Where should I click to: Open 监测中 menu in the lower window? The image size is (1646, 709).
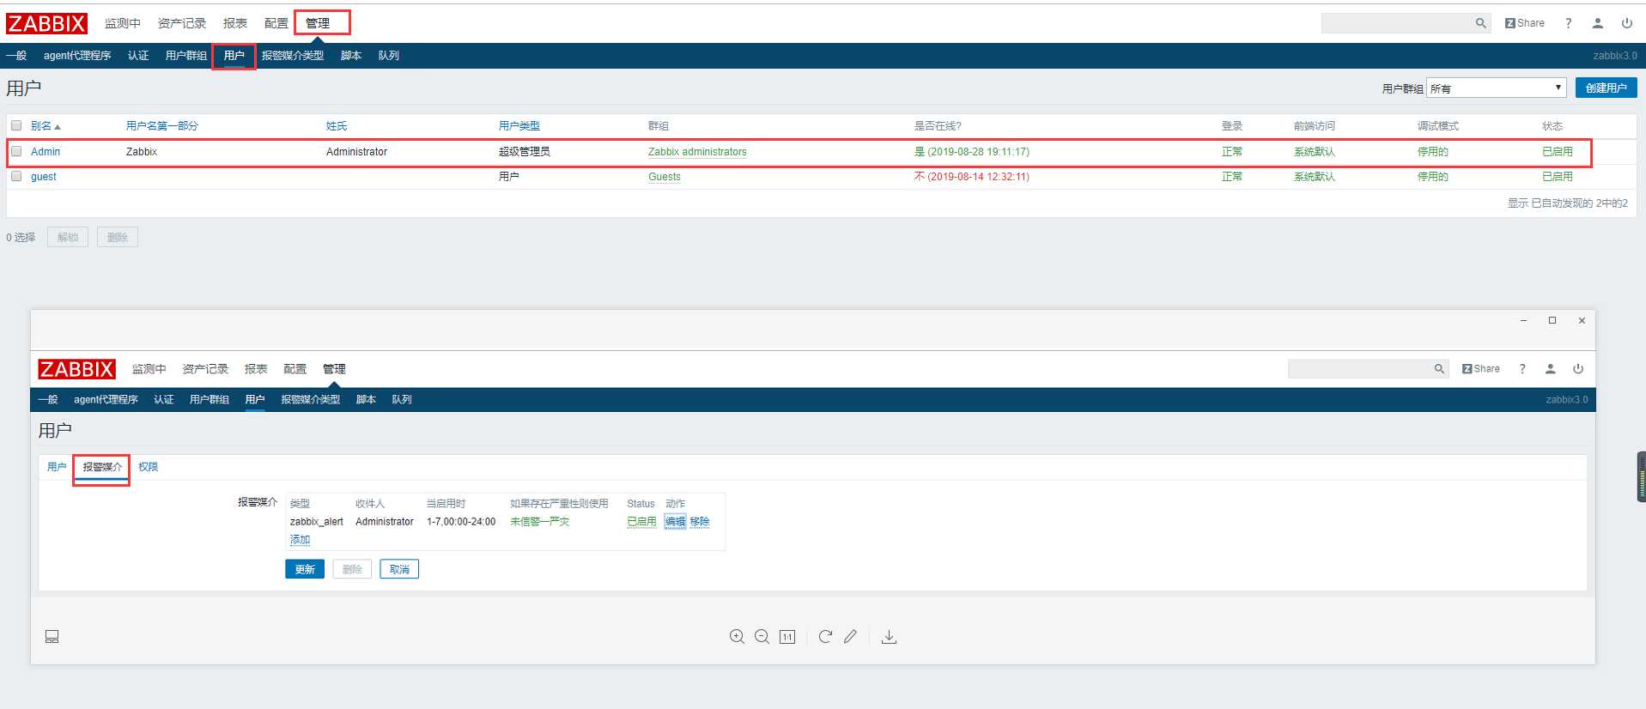point(149,369)
